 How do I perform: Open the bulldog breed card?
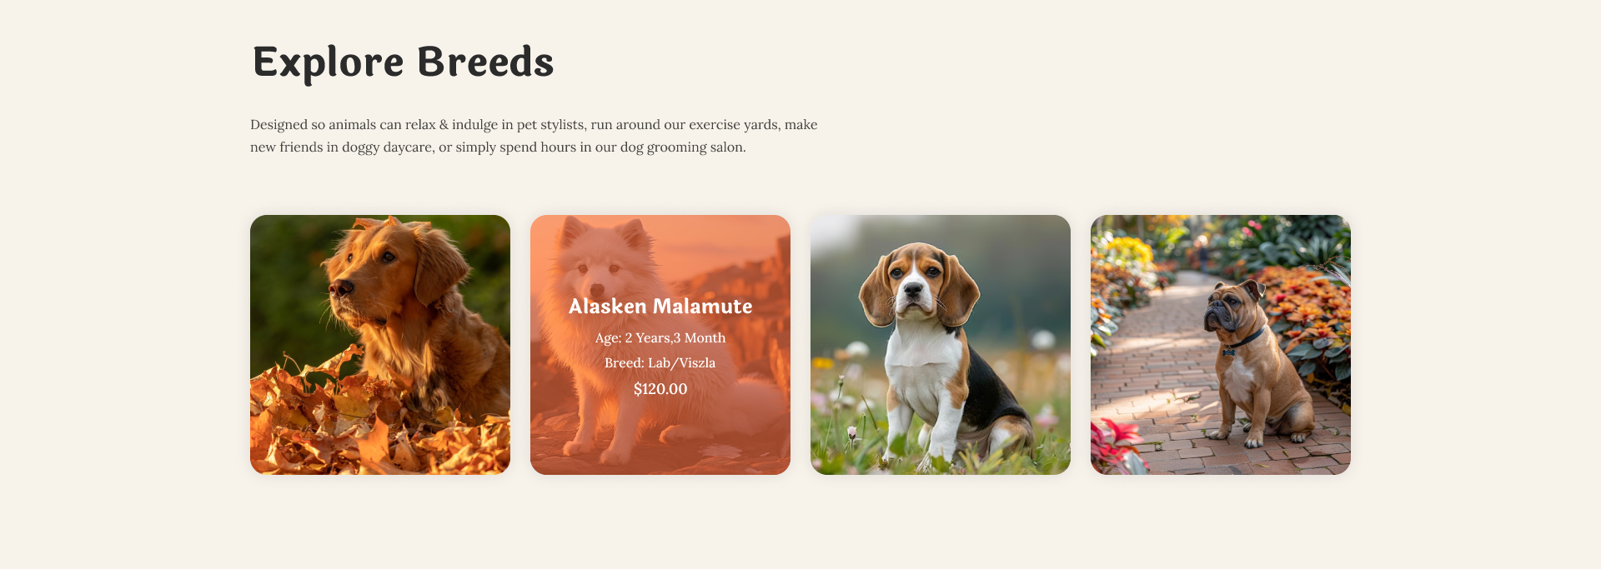1220,344
